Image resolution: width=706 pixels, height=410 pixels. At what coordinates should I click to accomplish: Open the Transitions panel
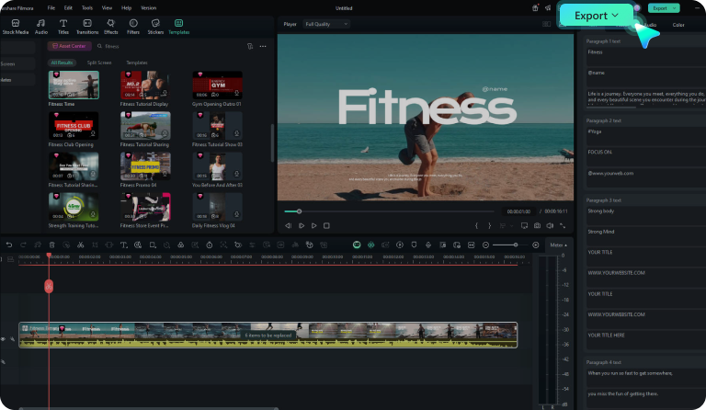[87, 27]
